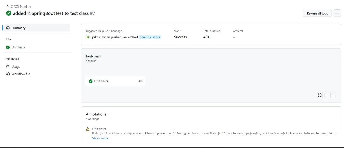Select Usage under Run details

point(15,67)
